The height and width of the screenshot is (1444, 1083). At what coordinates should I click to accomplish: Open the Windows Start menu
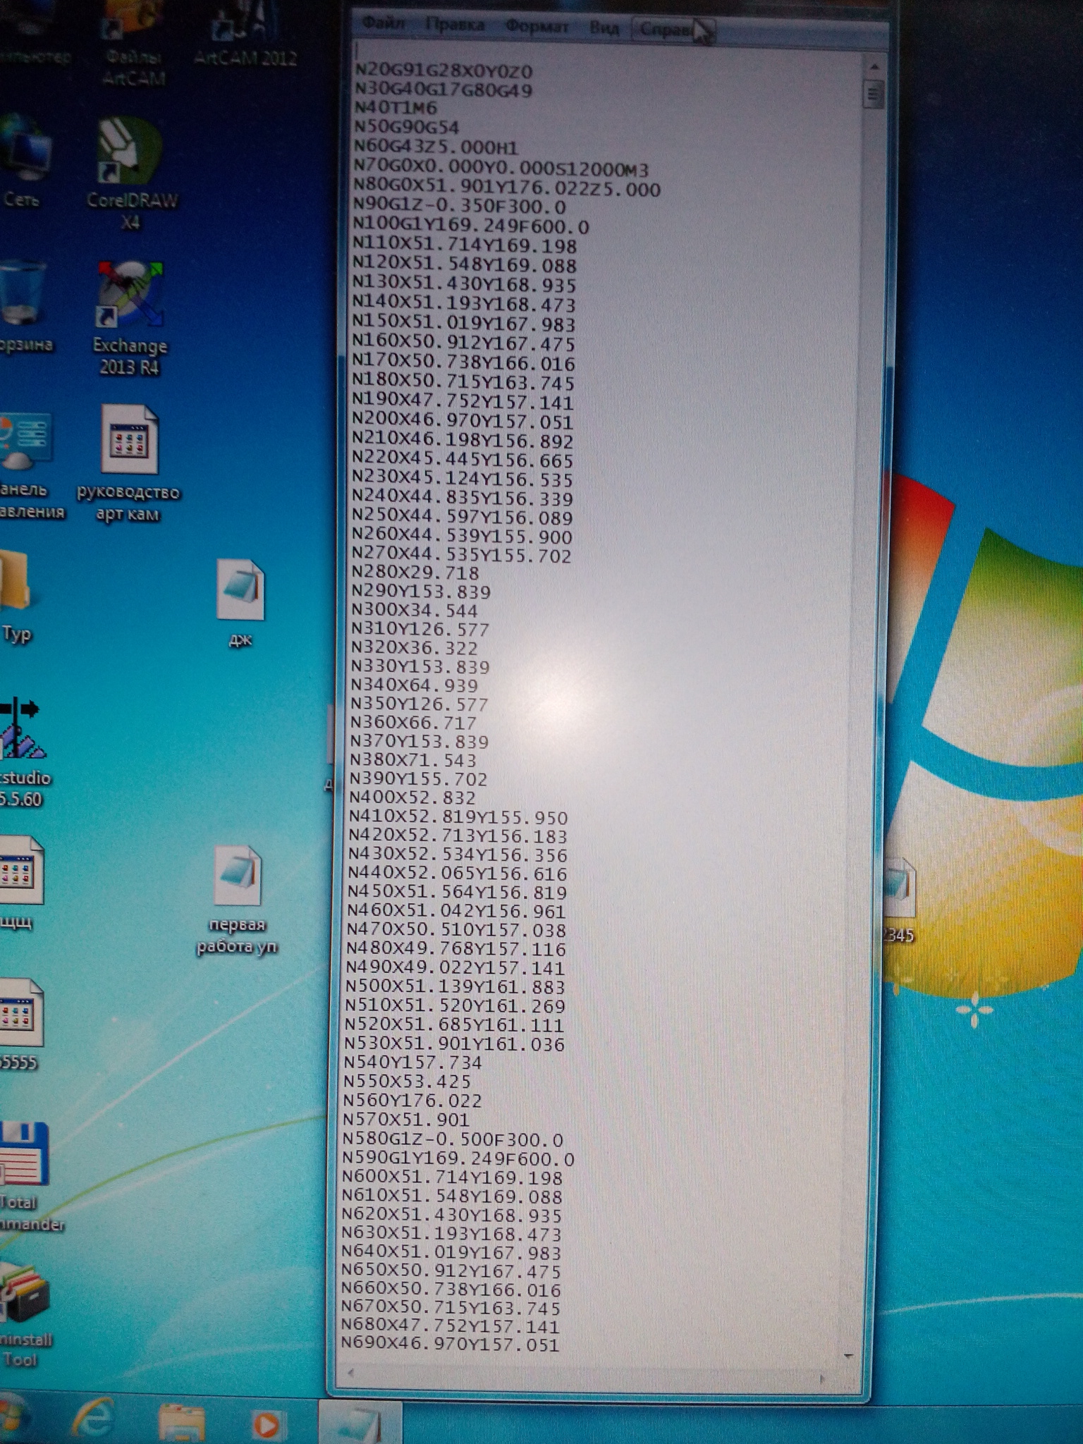[13, 1417]
